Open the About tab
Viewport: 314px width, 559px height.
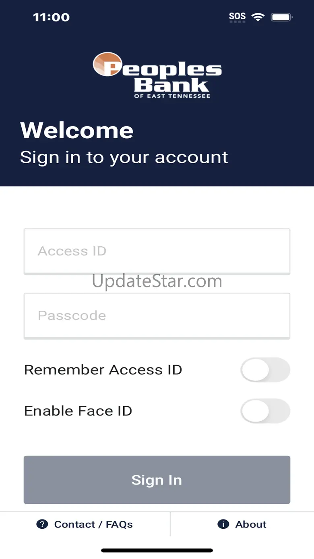pyautogui.click(x=242, y=524)
